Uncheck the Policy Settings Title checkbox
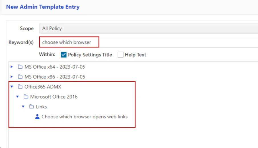The width and height of the screenshot is (258, 148). pyautogui.click(x=64, y=55)
